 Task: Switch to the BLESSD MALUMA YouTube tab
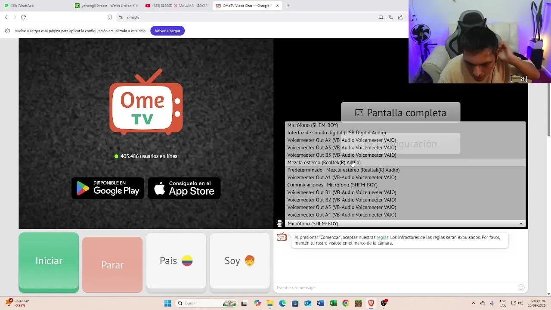176,6
